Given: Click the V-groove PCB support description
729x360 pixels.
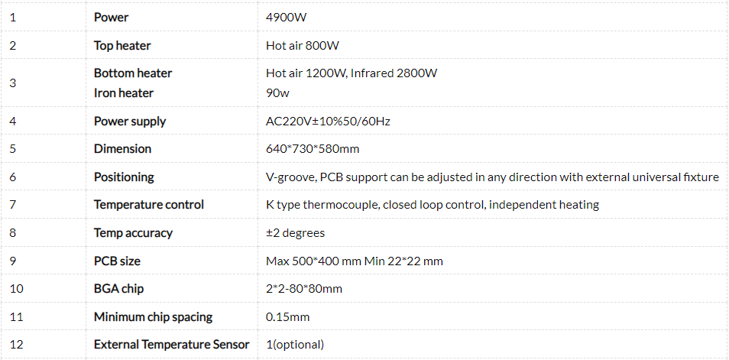Looking at the screenshot, I should [492, 177].
